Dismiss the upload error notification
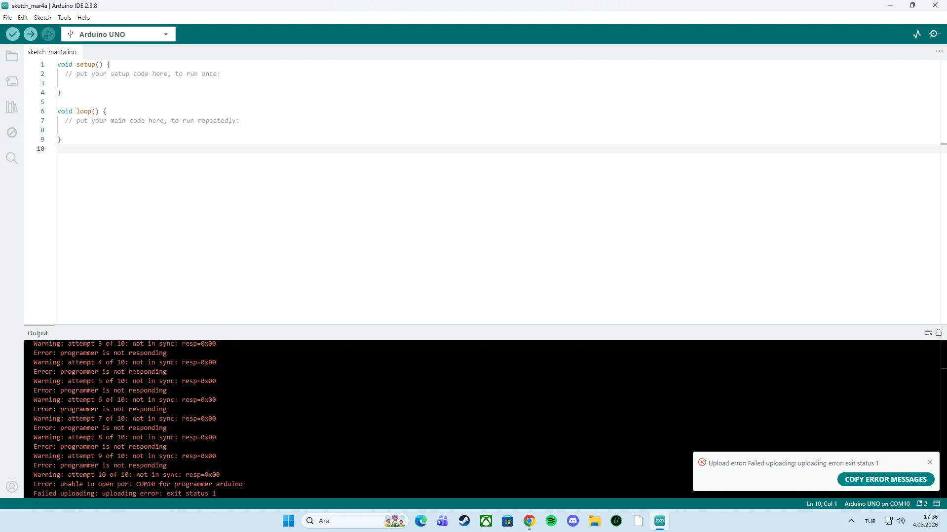The image size is (947, 532). [x=930, y=462]
